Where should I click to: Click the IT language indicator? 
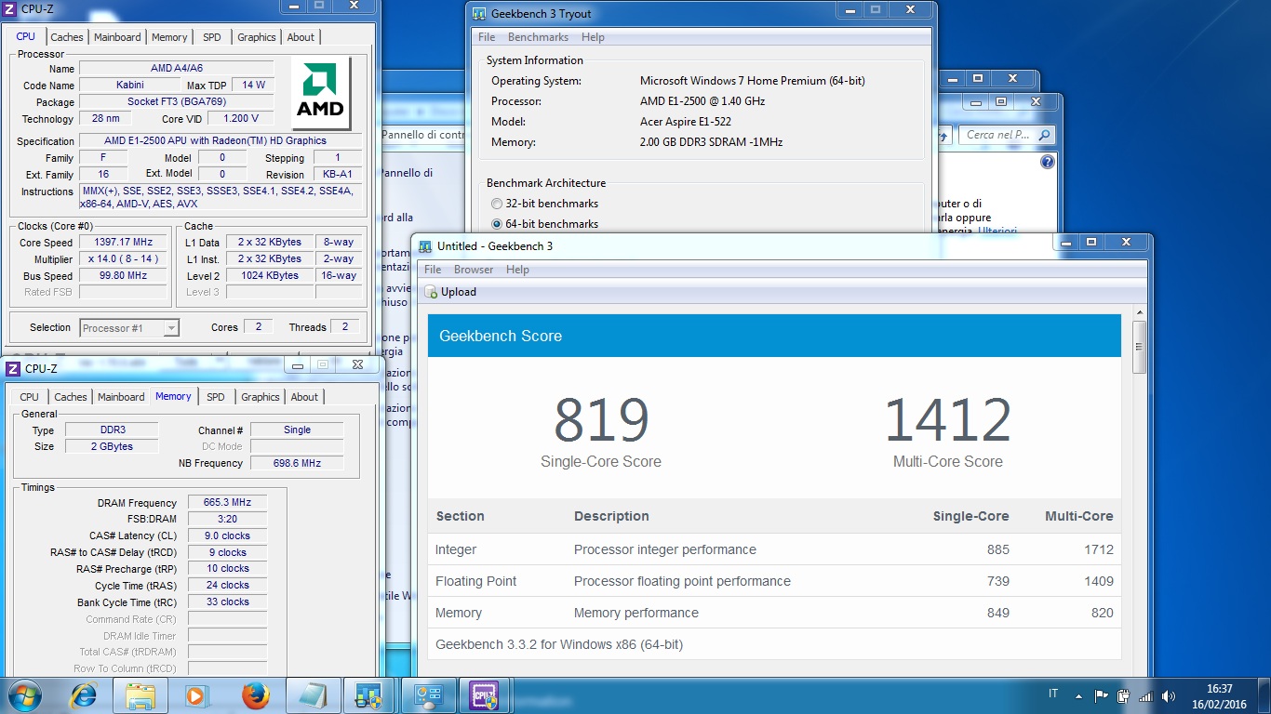coord(1053,694)
